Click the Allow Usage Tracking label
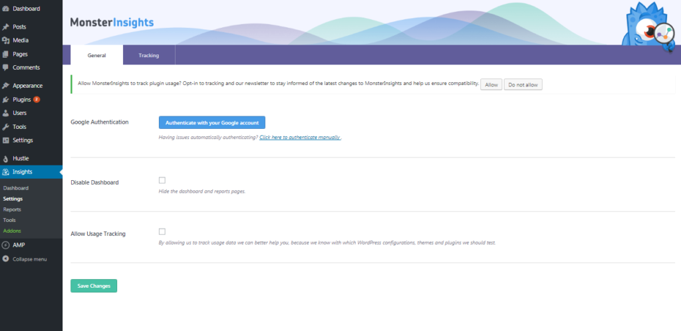Viewport: 681px width, 331px height. tap(98, 234)
